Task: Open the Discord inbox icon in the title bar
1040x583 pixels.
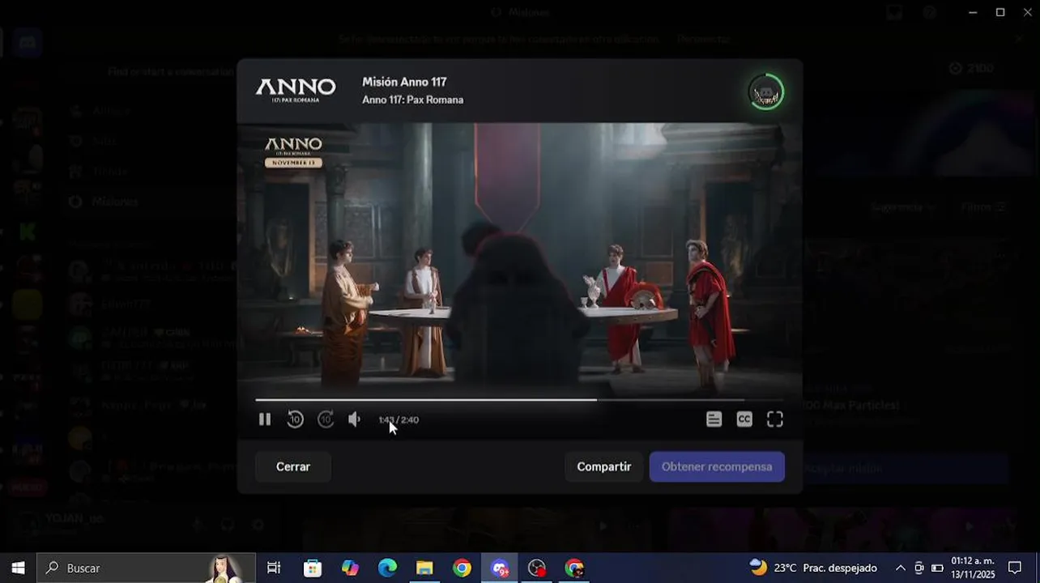Action: tap(894, 12)
